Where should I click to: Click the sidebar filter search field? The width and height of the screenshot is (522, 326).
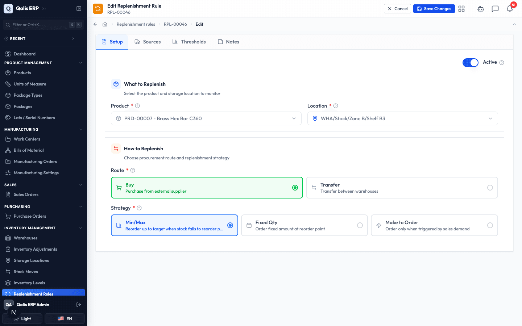43,25
